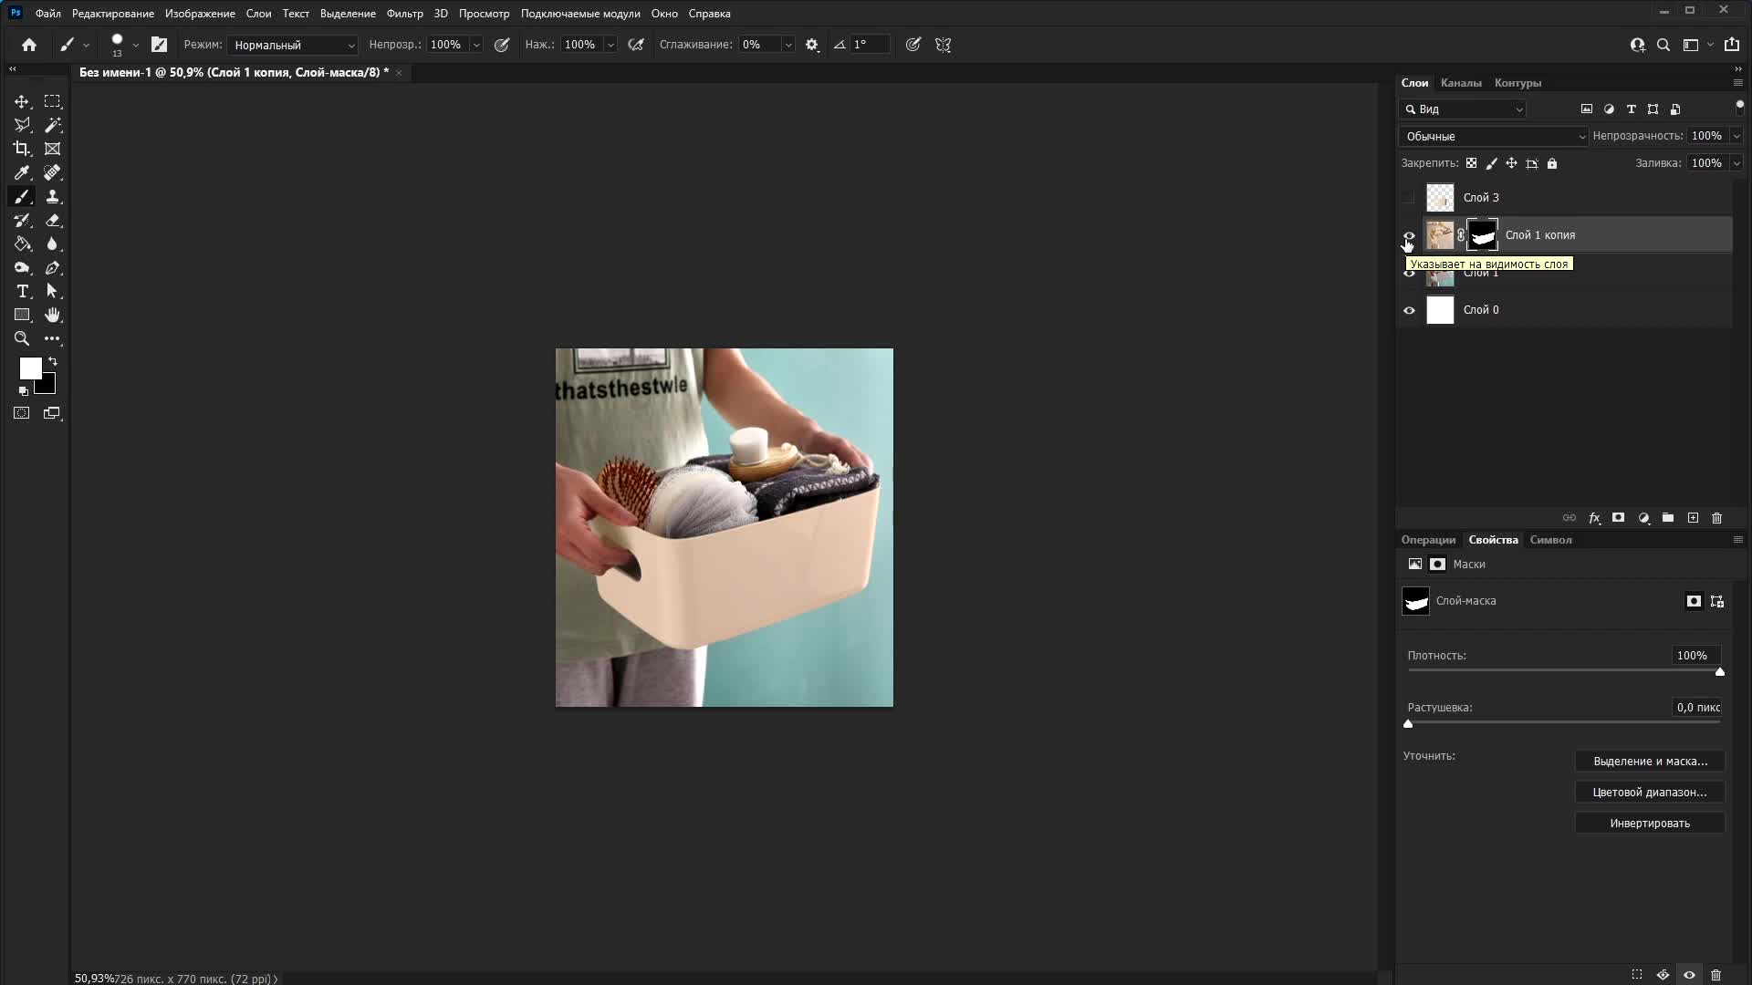Show the hidden Слой 3 layer
Image resolution: width=1752 pixels, height=985 pixels.
pos(1409,198)
